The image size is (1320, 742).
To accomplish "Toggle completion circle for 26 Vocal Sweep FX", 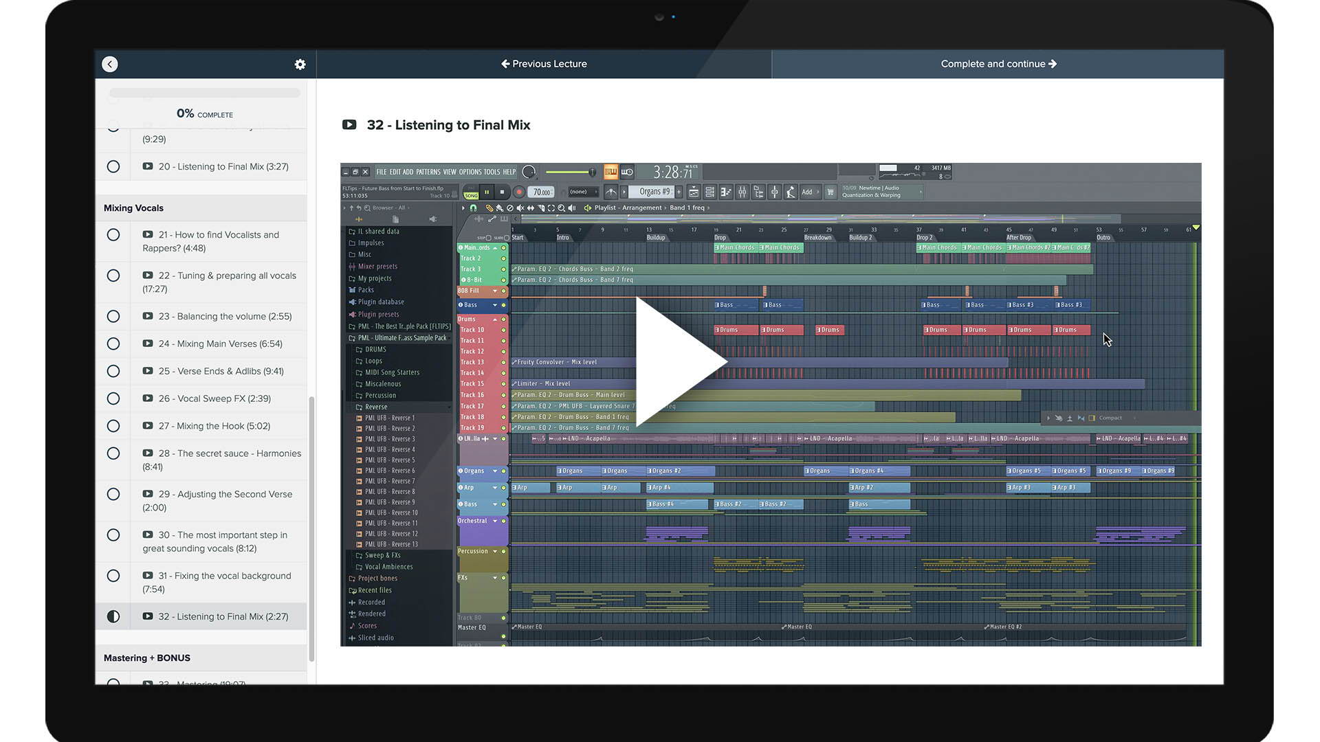I will tap(113, 398).
